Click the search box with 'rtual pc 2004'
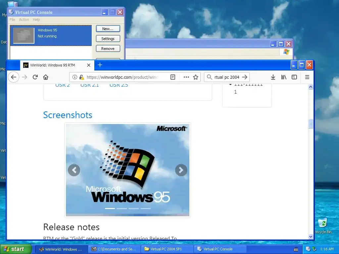Image resolution: width=339 pixels, height=254 pixels. pos(227,77)
